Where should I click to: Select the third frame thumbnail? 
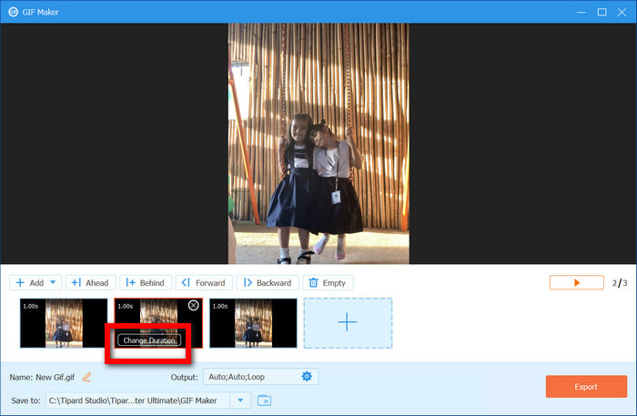point(253,322)
